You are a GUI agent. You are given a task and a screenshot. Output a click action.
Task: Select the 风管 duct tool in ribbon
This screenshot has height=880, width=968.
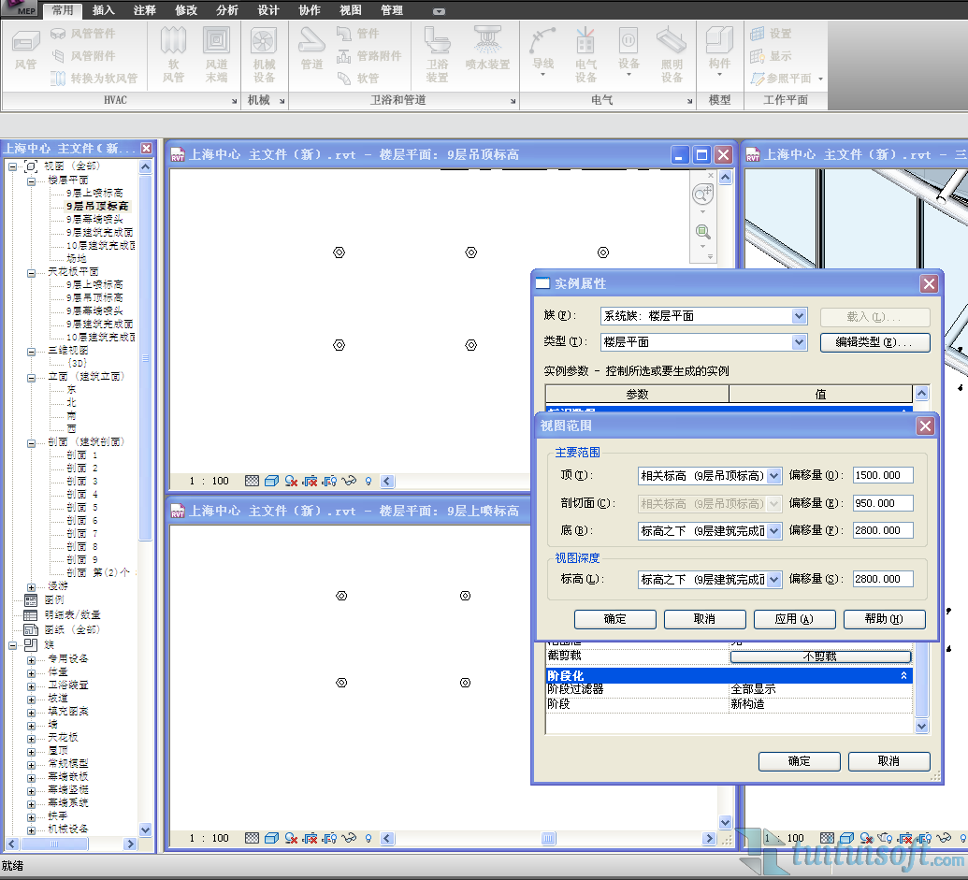pos(26,50)
